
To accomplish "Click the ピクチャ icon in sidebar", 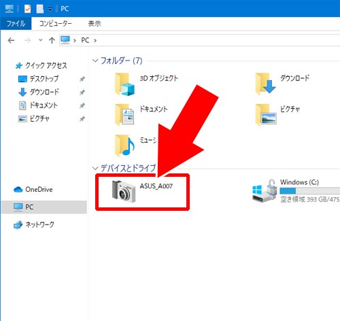I will 22,118.
